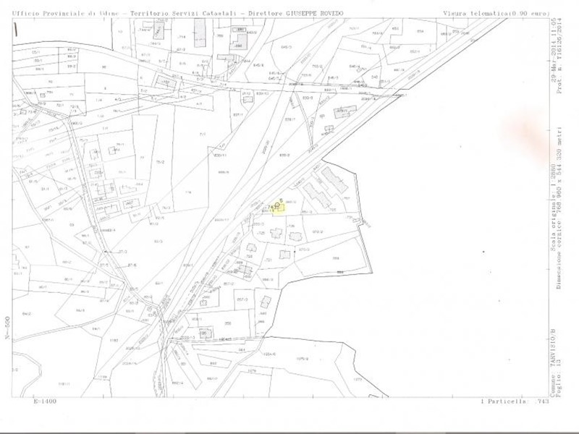Select parcel 1073 at bottom right

pos(356,379)
